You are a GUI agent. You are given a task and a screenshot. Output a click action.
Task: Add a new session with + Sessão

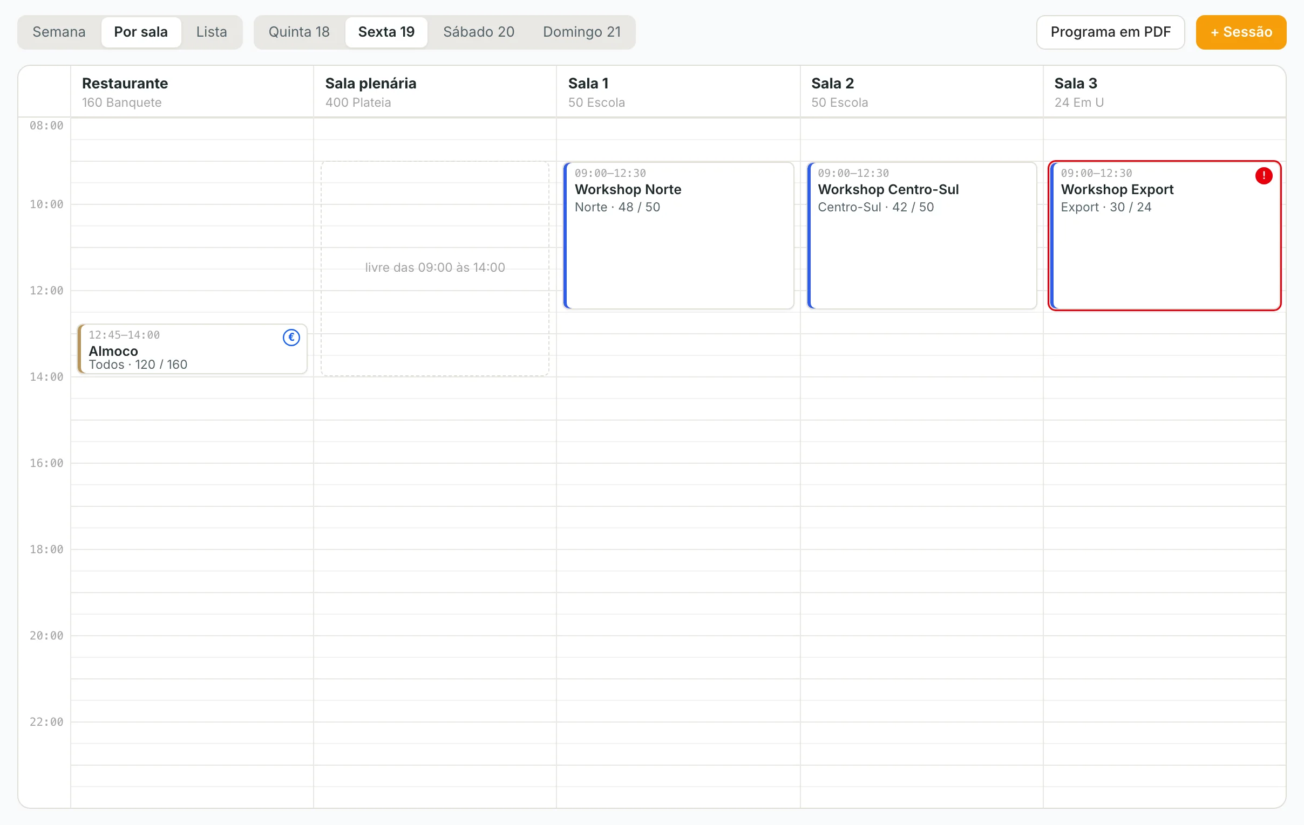(x=1241, y=32)
